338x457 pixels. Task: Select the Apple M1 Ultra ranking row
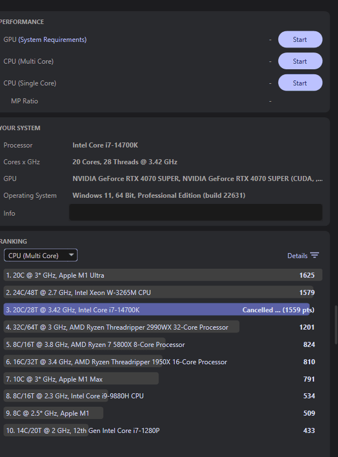pyautogui.click(x=163, y=275)
